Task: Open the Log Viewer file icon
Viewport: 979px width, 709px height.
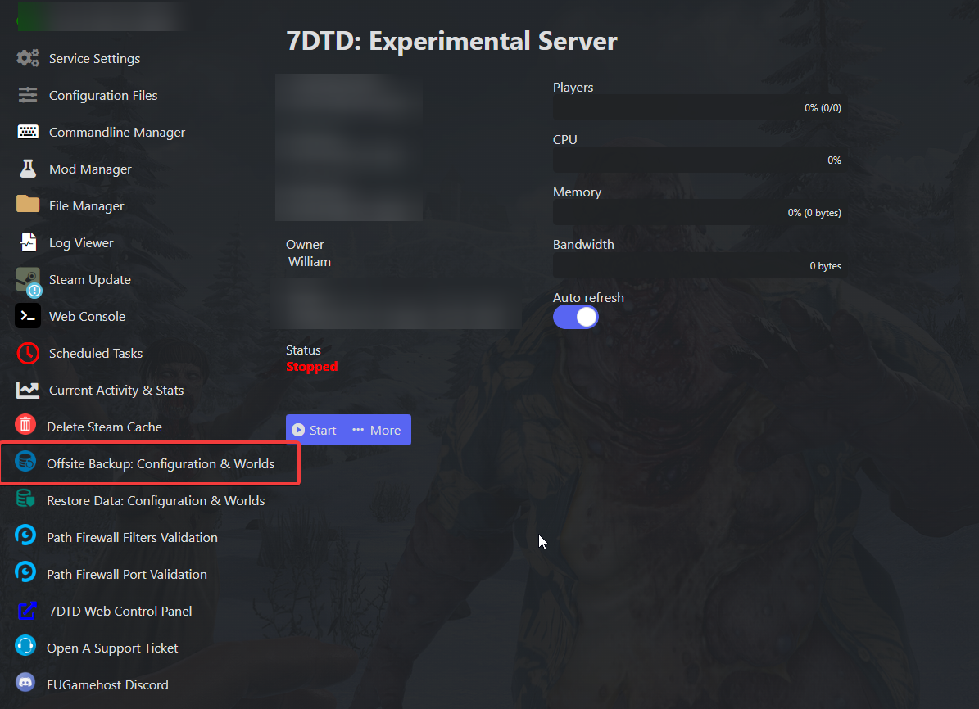Action: coord(28,242)
